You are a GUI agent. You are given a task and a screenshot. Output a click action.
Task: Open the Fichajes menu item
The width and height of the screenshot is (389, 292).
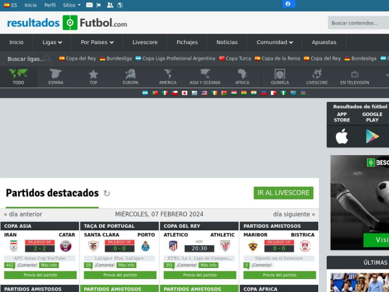tap(187, 42)
